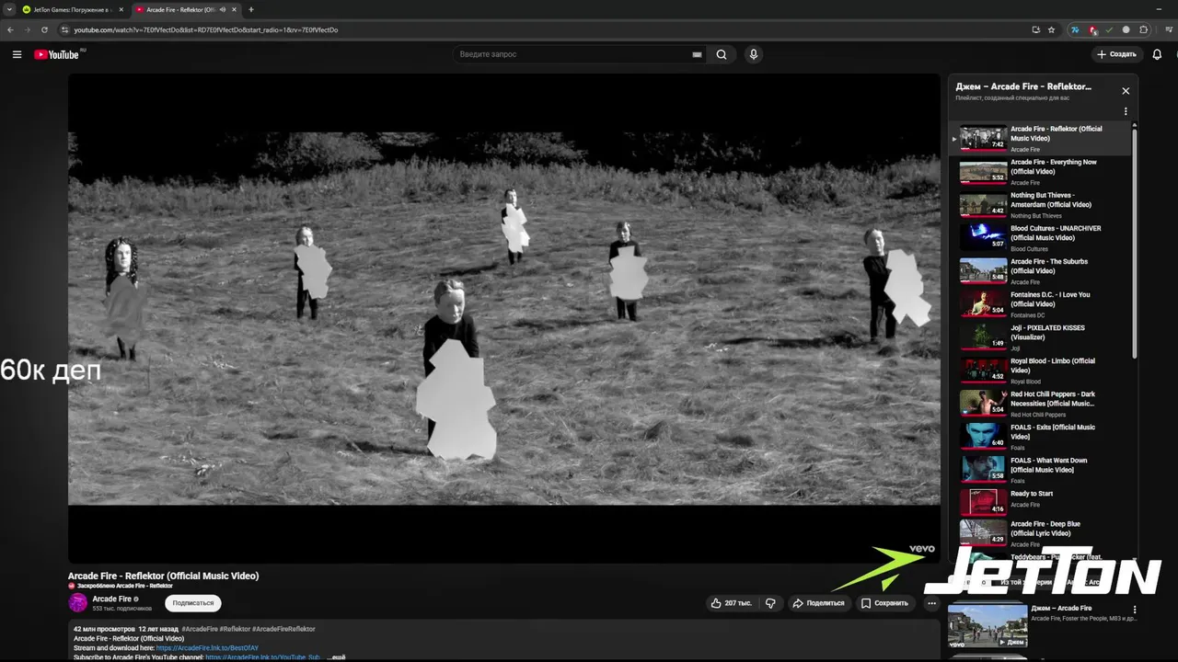Reload the browser page
The image size is (1178, 662).
click(x=44, y=29)
